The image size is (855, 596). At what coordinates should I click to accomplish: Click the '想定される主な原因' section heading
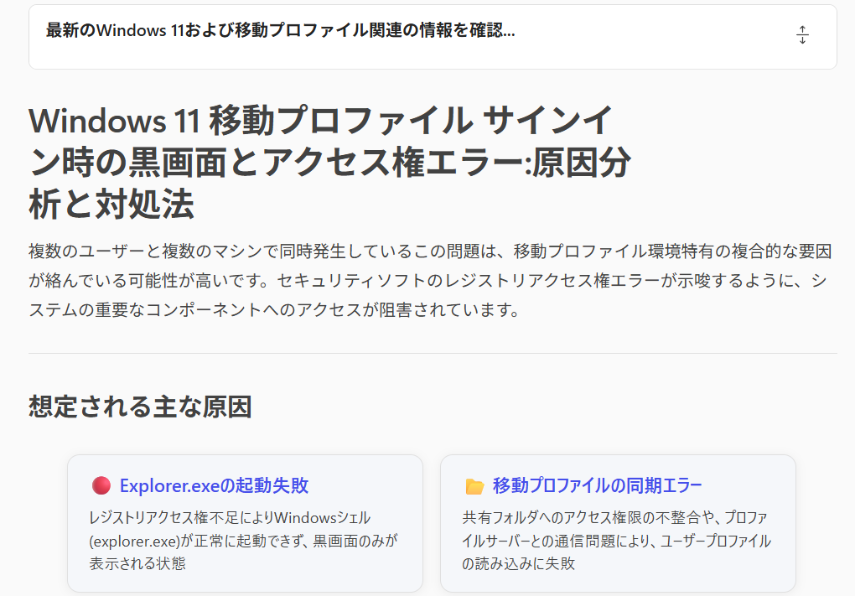pyautogui.click(x=140, y=407)
